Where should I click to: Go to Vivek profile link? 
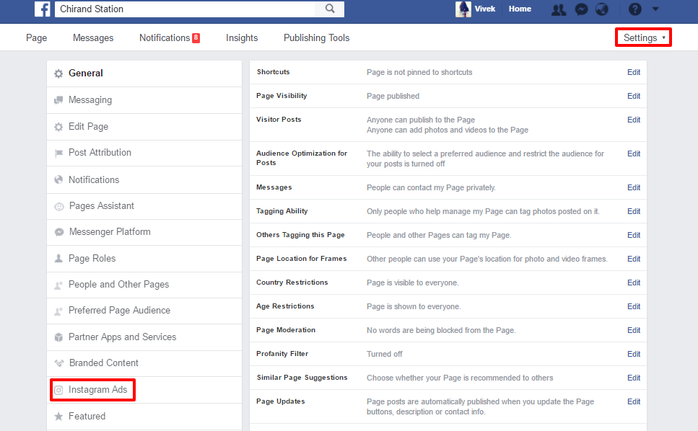(485, 9)
